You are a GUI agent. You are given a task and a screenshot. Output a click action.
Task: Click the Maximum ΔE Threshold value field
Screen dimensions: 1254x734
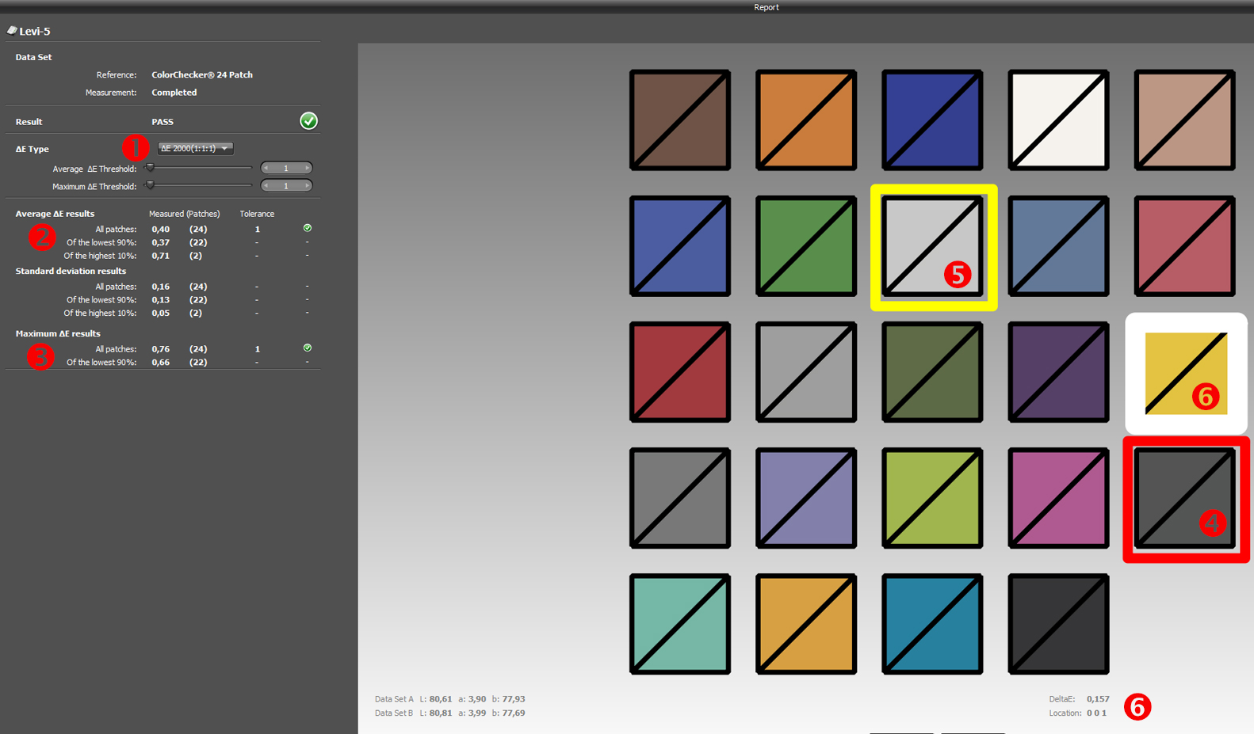pyautogui.click(x=286, y=186)
